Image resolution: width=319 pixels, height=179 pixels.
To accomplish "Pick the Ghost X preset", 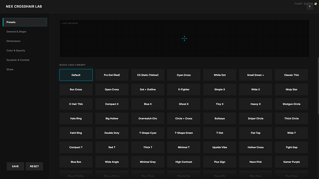I will click(184, 104).
